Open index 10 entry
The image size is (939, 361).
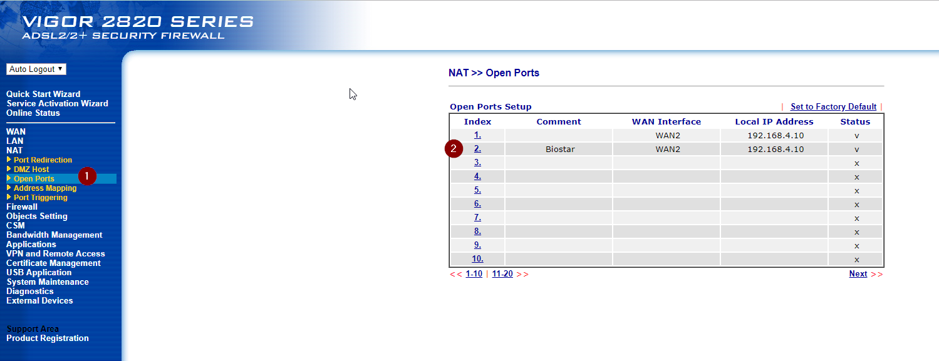[477, 259]
